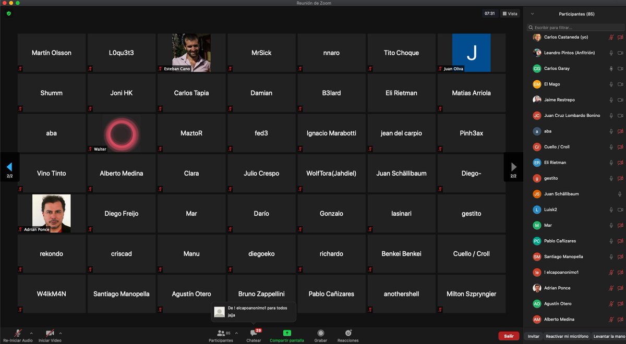Viewport: 626px width, 344px height.
Task: Click Eli Rietman muted camera icon in list
Action: (620, 162)
